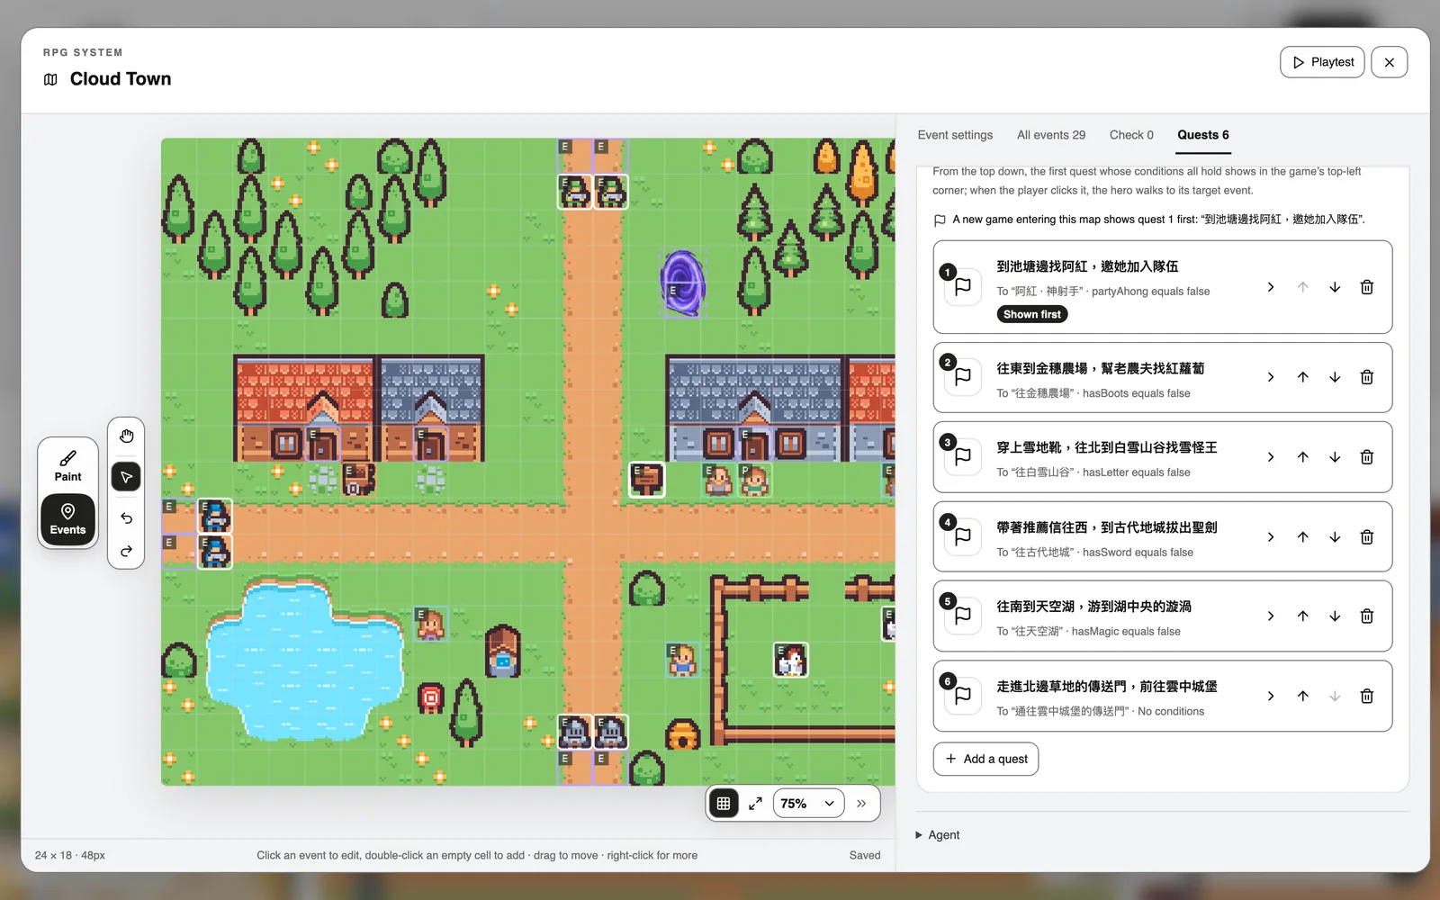Select the Quests tab
Viewport: 1440px width, 900px height.
(1203, 135)
